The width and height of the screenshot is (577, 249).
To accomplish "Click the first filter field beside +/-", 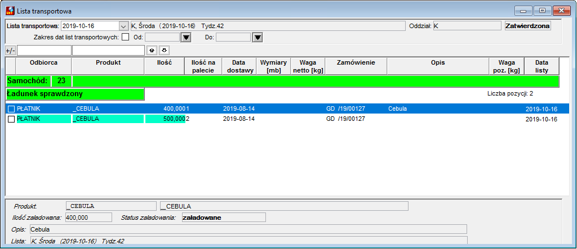I will point(44,50).
